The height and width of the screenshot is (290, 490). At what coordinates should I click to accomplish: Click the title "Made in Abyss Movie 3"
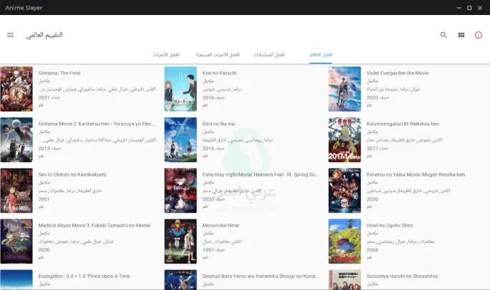pos(95,225)
